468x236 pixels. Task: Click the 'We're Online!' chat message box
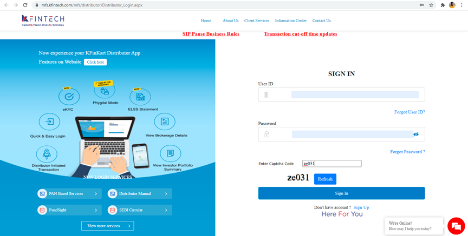(x=414, y=226)
